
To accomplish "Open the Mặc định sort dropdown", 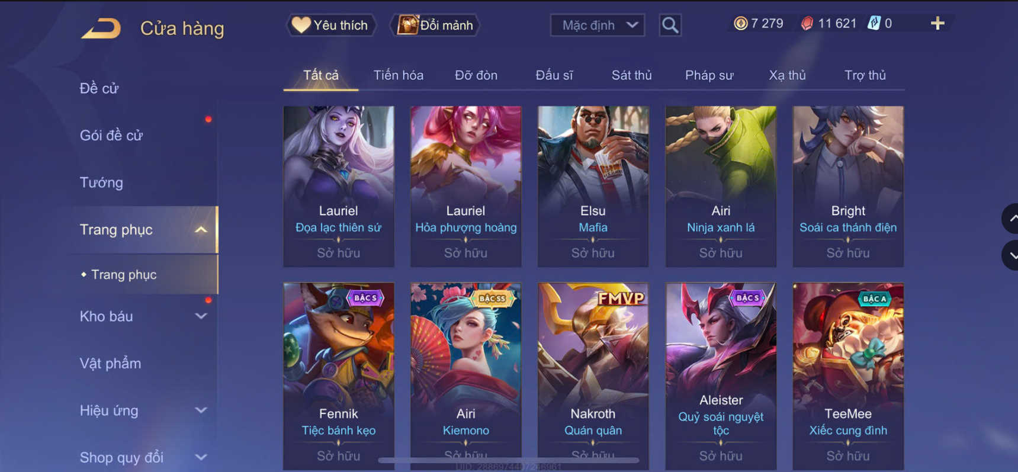I will pos(597,25).
